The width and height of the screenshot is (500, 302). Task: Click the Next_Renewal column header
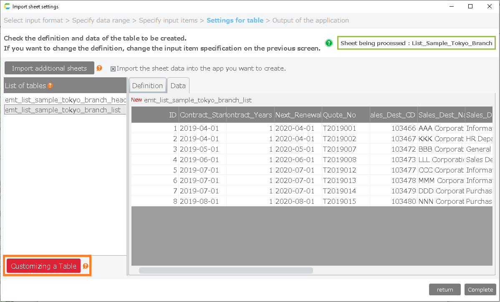298,115
